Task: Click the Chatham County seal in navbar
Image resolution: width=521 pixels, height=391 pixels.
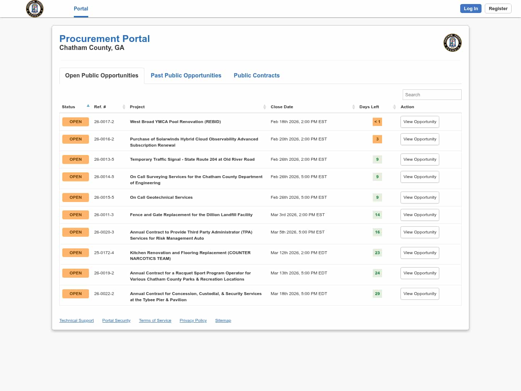Action: (35, 9)
